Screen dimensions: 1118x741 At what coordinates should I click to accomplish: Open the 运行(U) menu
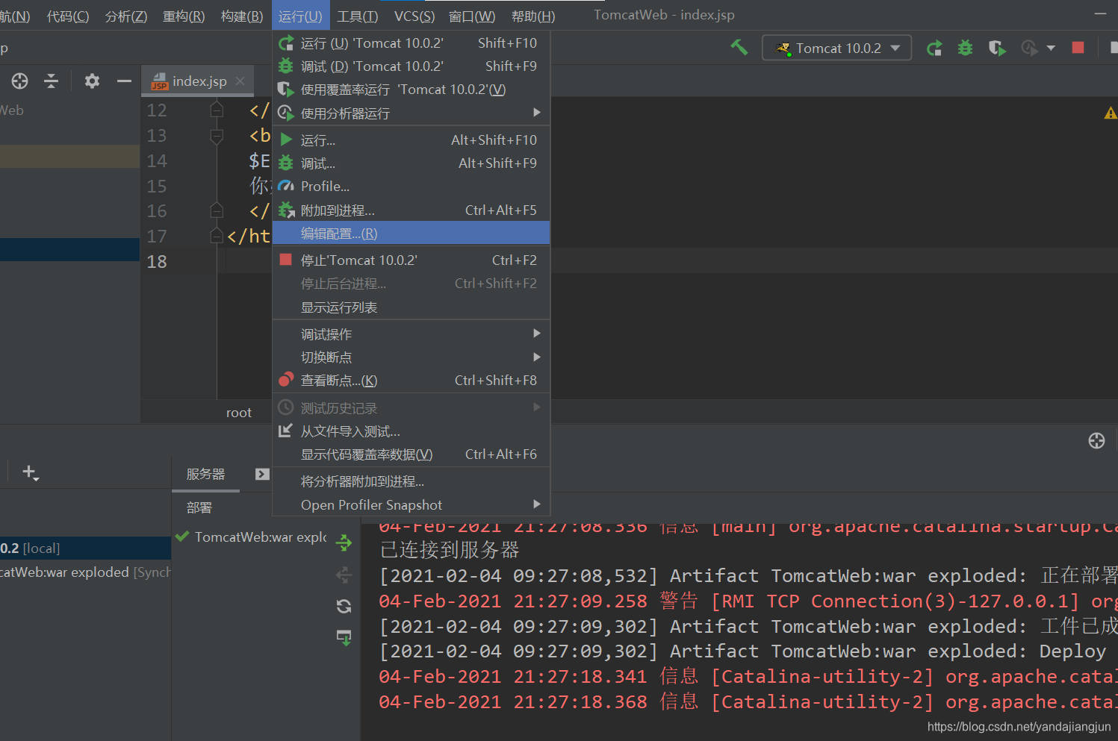coord(300,16)
